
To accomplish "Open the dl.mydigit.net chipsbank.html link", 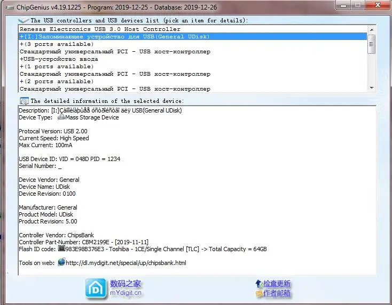I will point(126,263).
